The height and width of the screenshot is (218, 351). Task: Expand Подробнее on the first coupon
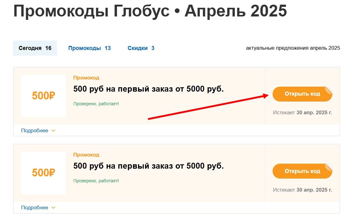(x=35, y=130)
